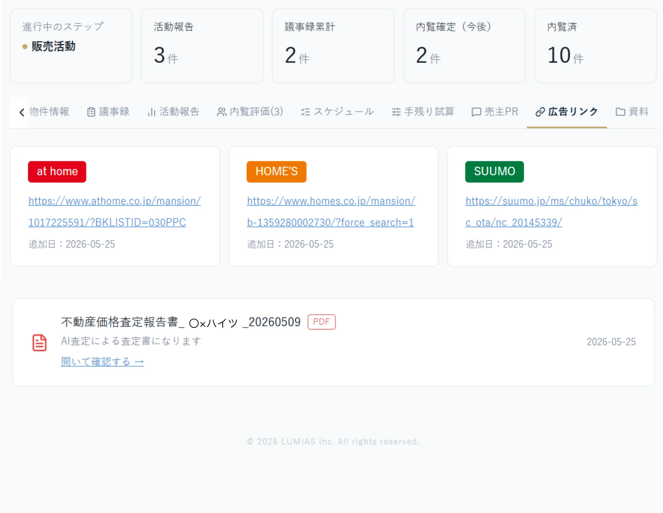Click the 追加日 date under SUUMO link
This screenshot has width=663, height=513.
(x=509, y=244)
